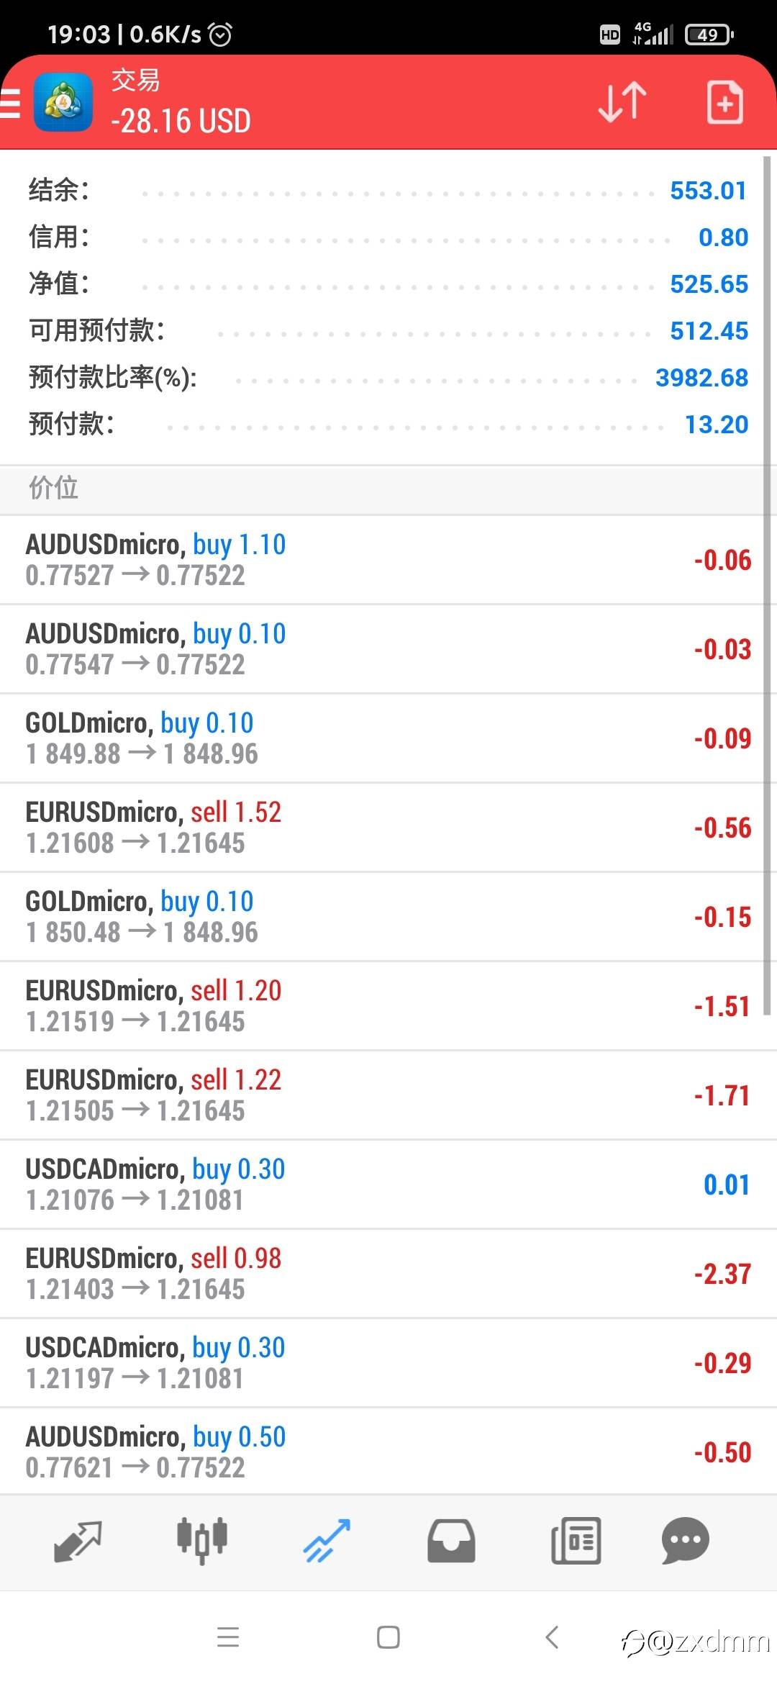Select the AUDUSDmicro buy 1.10 position
Image resolution: width=777 pixels, height=1684 pixels.
pyautogui.click(x=381, y=560)
